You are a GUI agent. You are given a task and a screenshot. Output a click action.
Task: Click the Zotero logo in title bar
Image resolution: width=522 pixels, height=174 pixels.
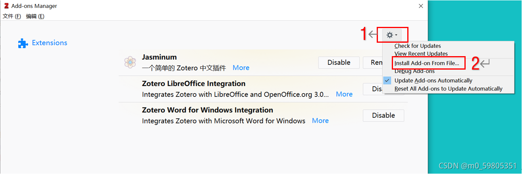coord(6,6)
